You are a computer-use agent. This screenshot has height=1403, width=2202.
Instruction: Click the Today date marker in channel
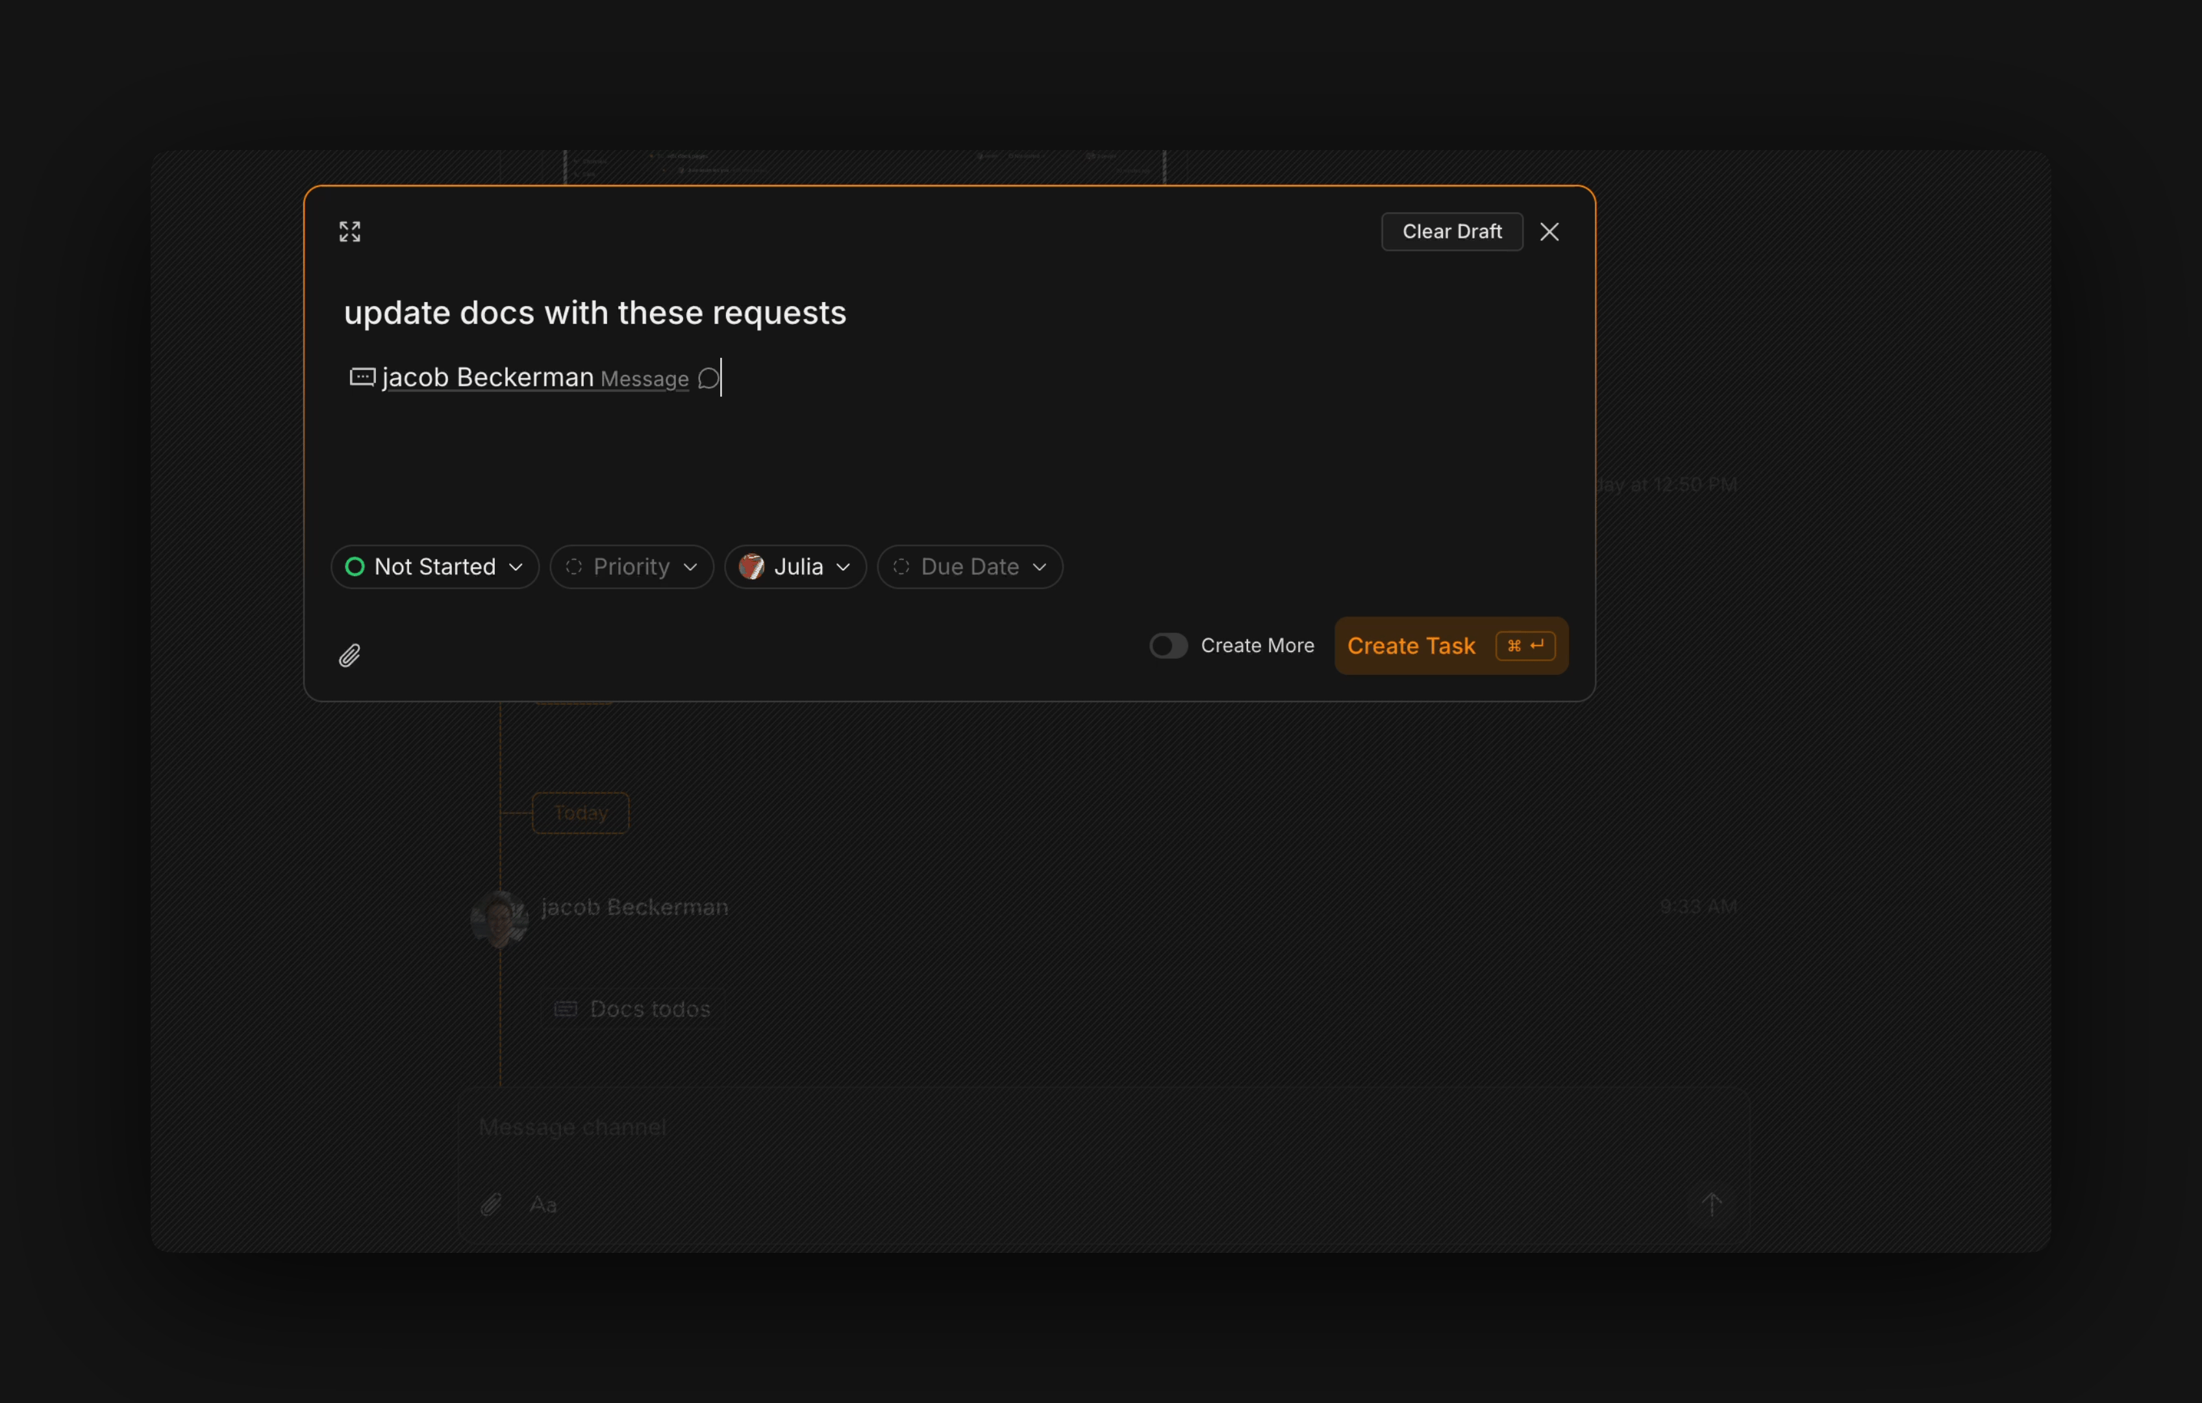click(580, 813)
